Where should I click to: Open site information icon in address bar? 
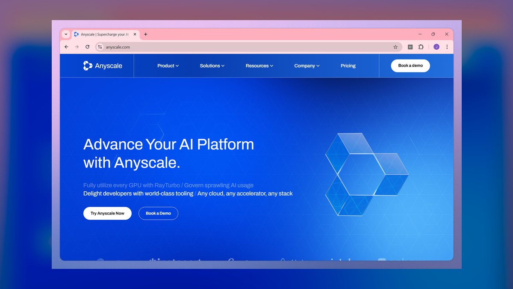tap(100, 47)
